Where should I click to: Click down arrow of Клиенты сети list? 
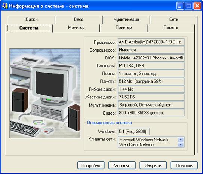(x=181, y=144)
